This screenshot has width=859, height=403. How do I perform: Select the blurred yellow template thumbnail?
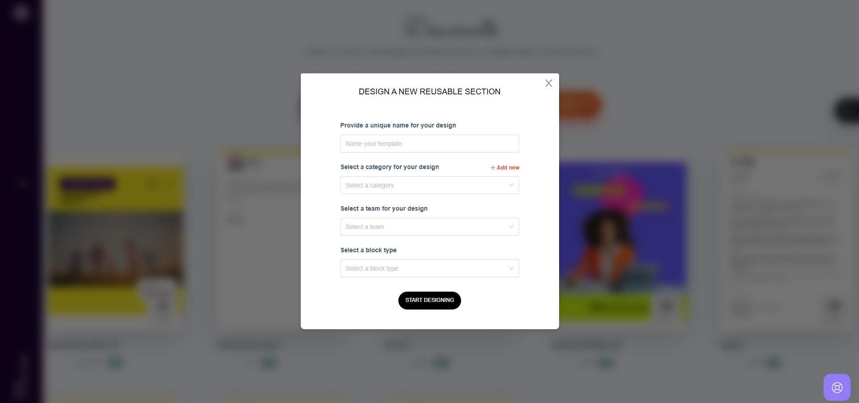pos(115,242)
